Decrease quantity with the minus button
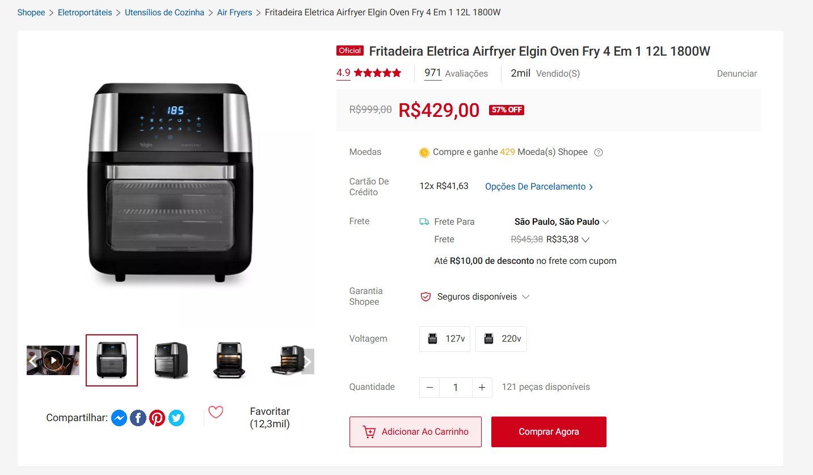Screen dimensions: 813x475 coord(429,388)
